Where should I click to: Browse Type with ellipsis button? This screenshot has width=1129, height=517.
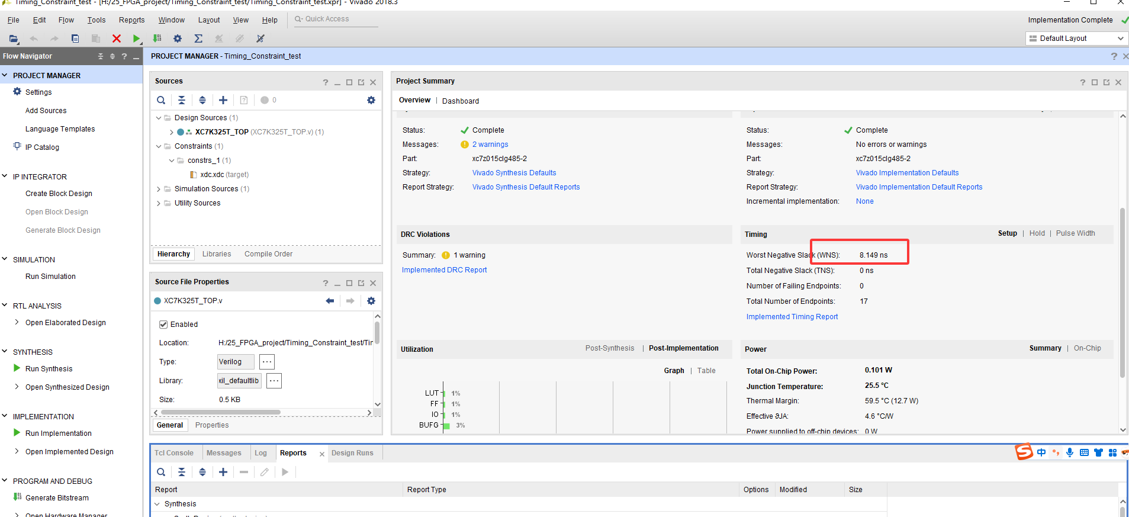click(x=267, y=361)
